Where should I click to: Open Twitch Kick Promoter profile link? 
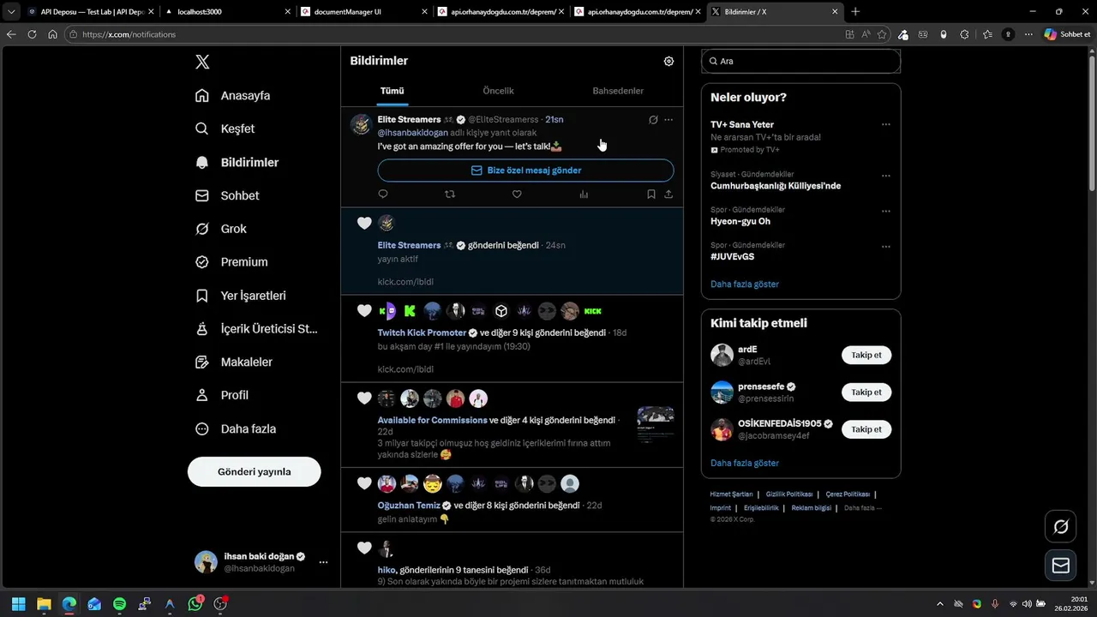click(422, 332)
